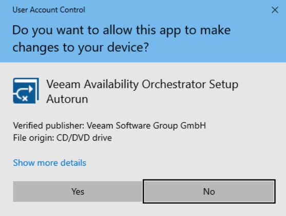Click the word Autorun under app name

(67, 99)
